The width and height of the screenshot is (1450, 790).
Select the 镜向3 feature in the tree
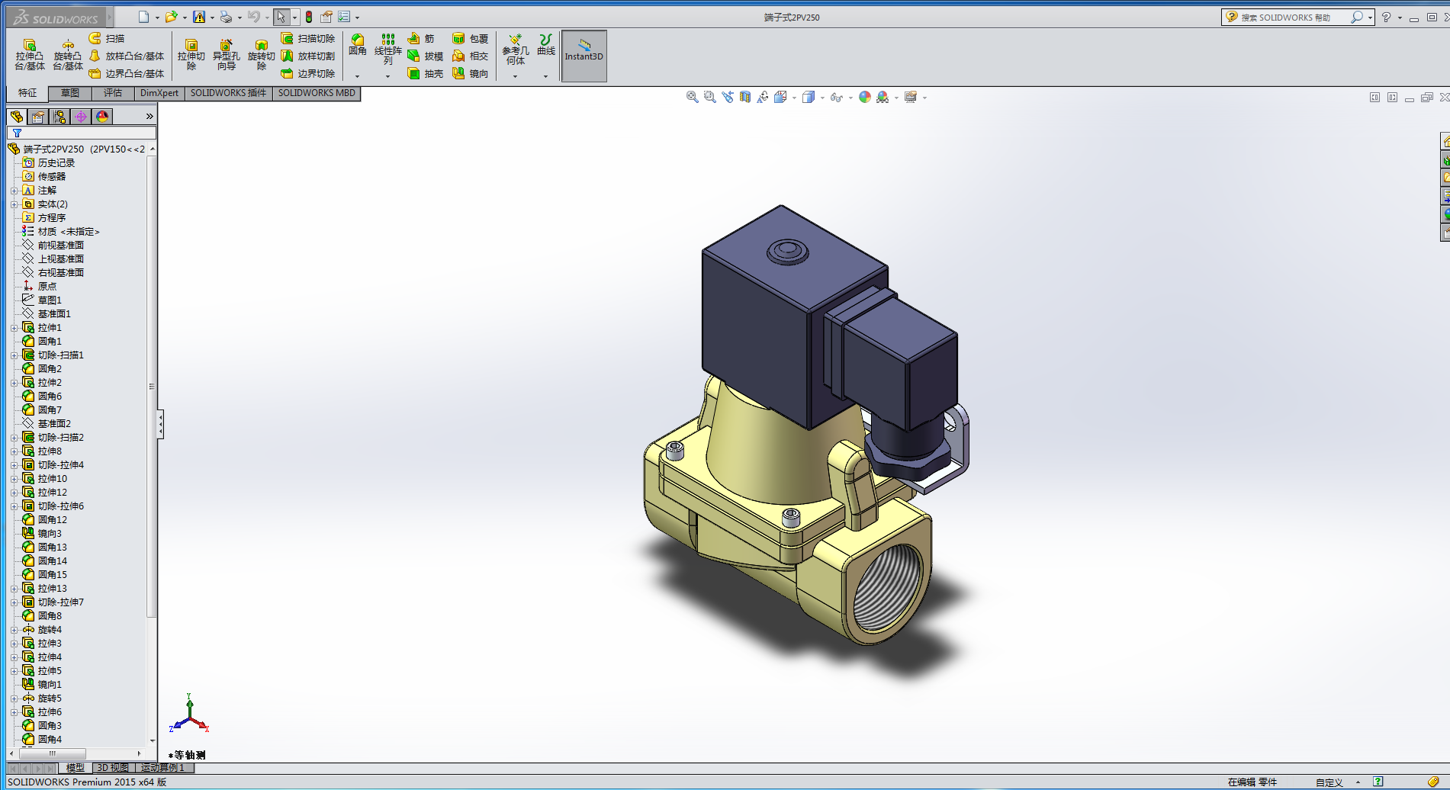pos(50,534)
